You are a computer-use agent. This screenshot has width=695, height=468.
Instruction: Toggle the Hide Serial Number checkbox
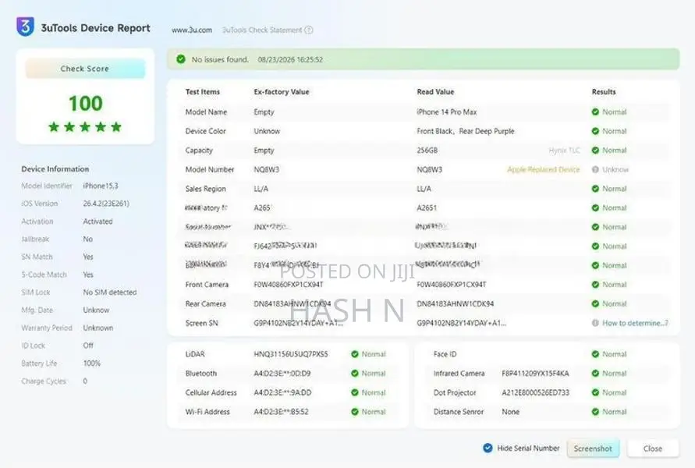coord(488,448)
